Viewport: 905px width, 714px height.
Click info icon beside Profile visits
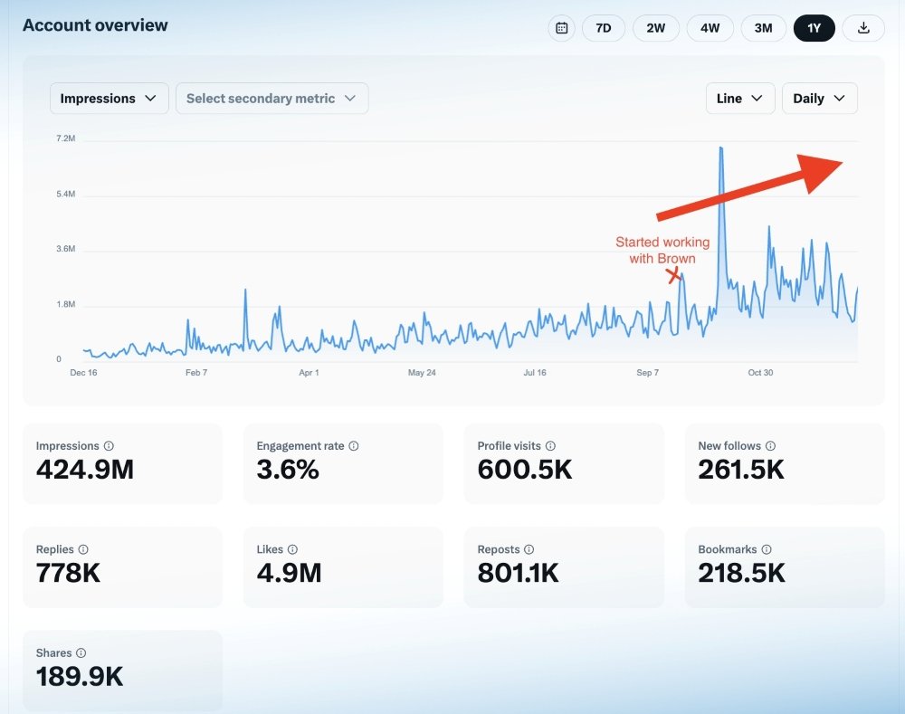point(550,446)
